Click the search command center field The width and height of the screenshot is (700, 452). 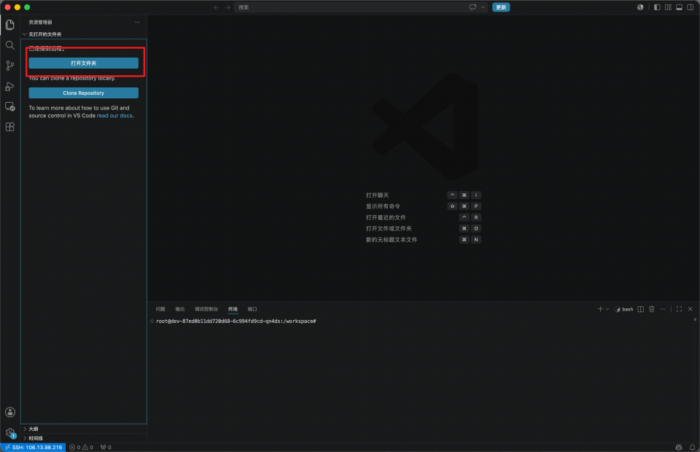coord(350,7)
